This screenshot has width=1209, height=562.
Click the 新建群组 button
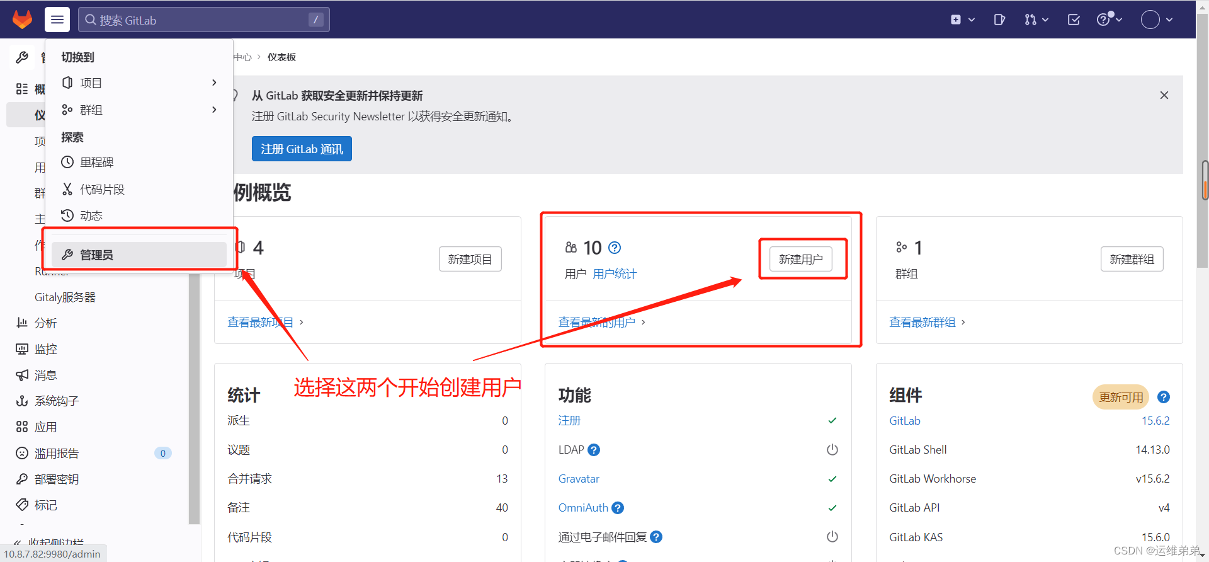pyautogui.click(x=1132, y=259)
